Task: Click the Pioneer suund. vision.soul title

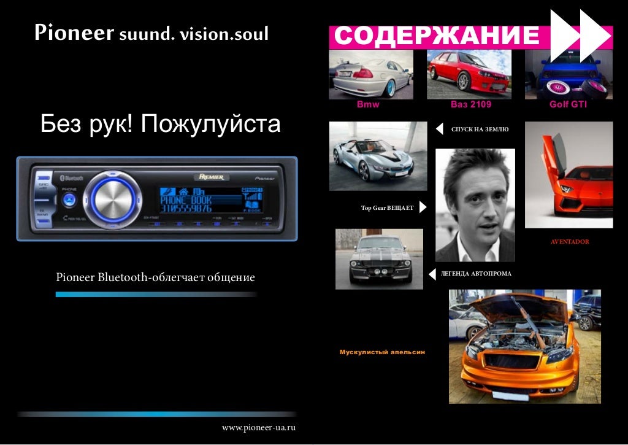Action: (151, 32)
